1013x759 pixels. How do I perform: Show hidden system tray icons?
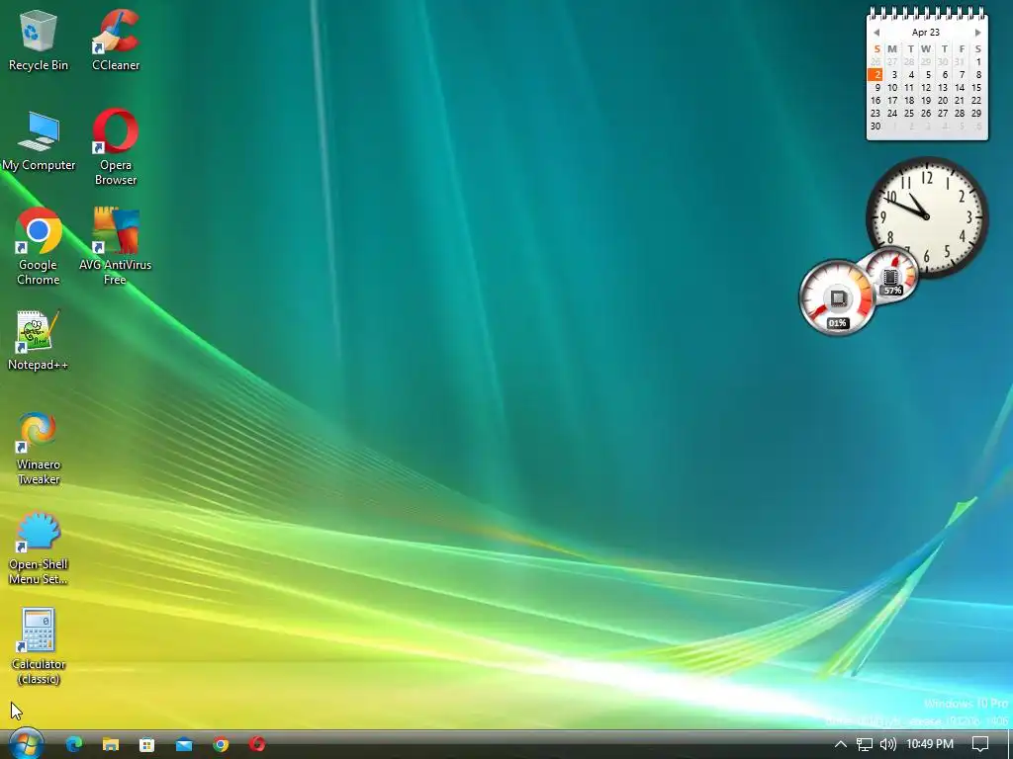841,744
